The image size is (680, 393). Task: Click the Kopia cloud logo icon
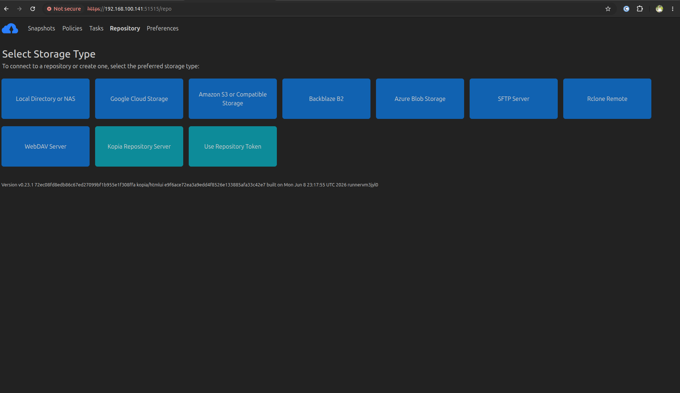point(10,29)
